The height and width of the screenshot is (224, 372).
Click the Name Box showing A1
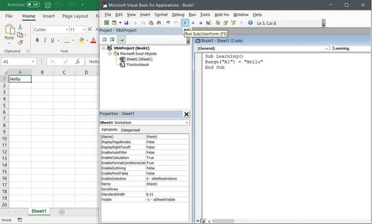(x=19, y=62)
